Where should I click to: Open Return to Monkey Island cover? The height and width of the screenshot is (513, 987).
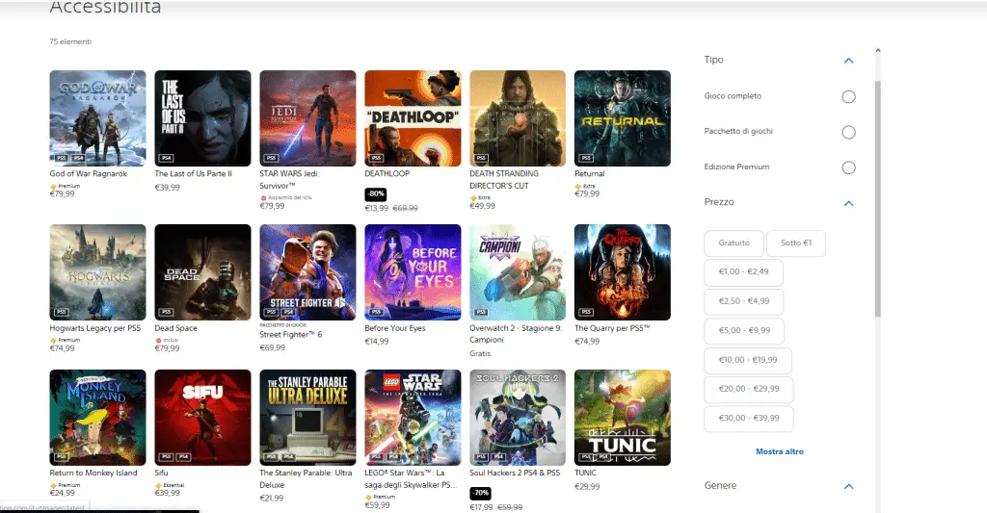pos(97,418)
